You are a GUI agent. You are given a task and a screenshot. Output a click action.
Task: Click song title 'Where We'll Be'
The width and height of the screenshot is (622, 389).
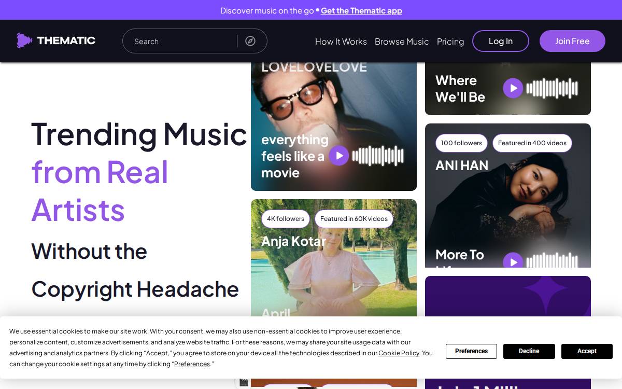pyautogui.click(x=460, y=89)
